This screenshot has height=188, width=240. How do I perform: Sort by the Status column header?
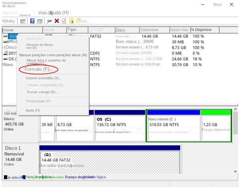(127, 30)
